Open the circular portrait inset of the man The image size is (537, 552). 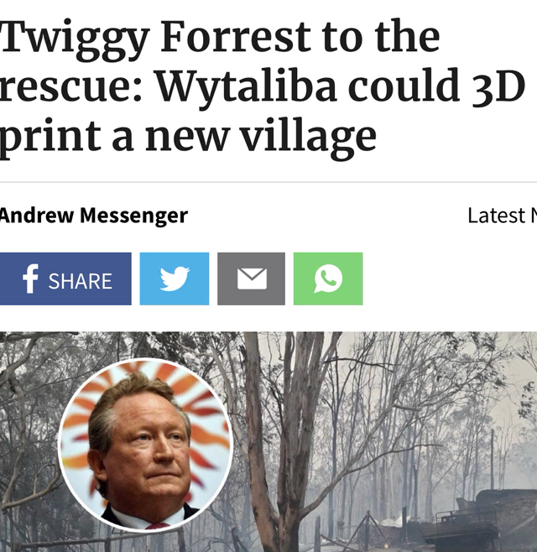coord(145,445)
